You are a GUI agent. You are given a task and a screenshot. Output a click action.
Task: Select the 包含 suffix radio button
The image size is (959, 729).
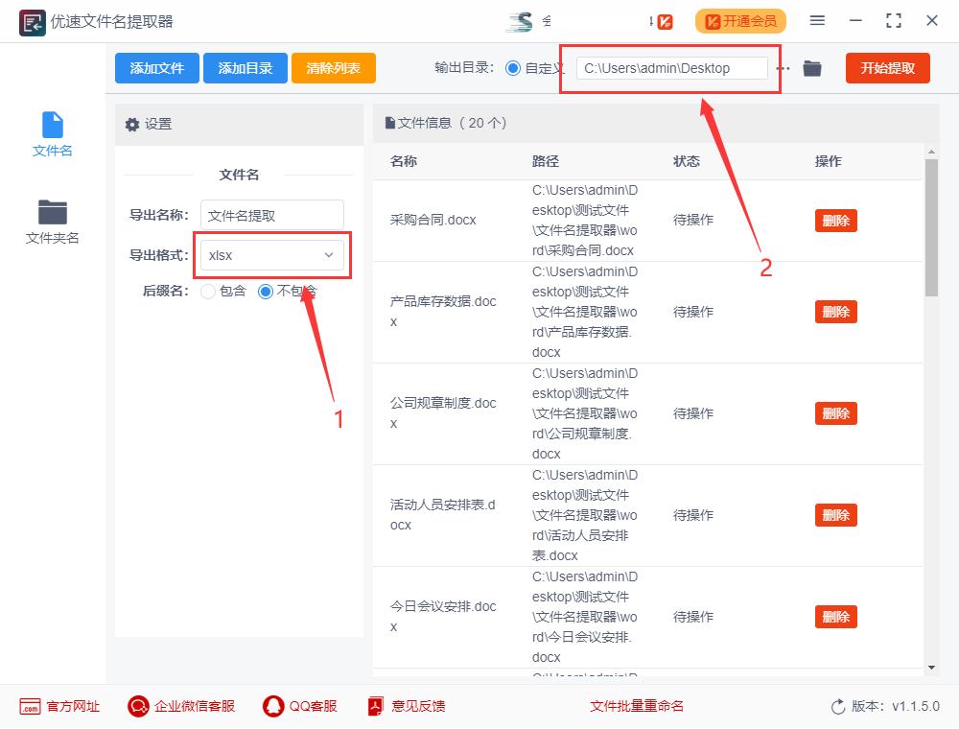pyautogui.click(x=207, y=292)
